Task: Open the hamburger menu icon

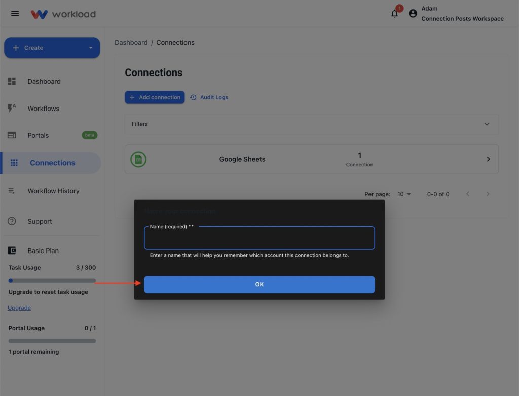Action: 15,14
